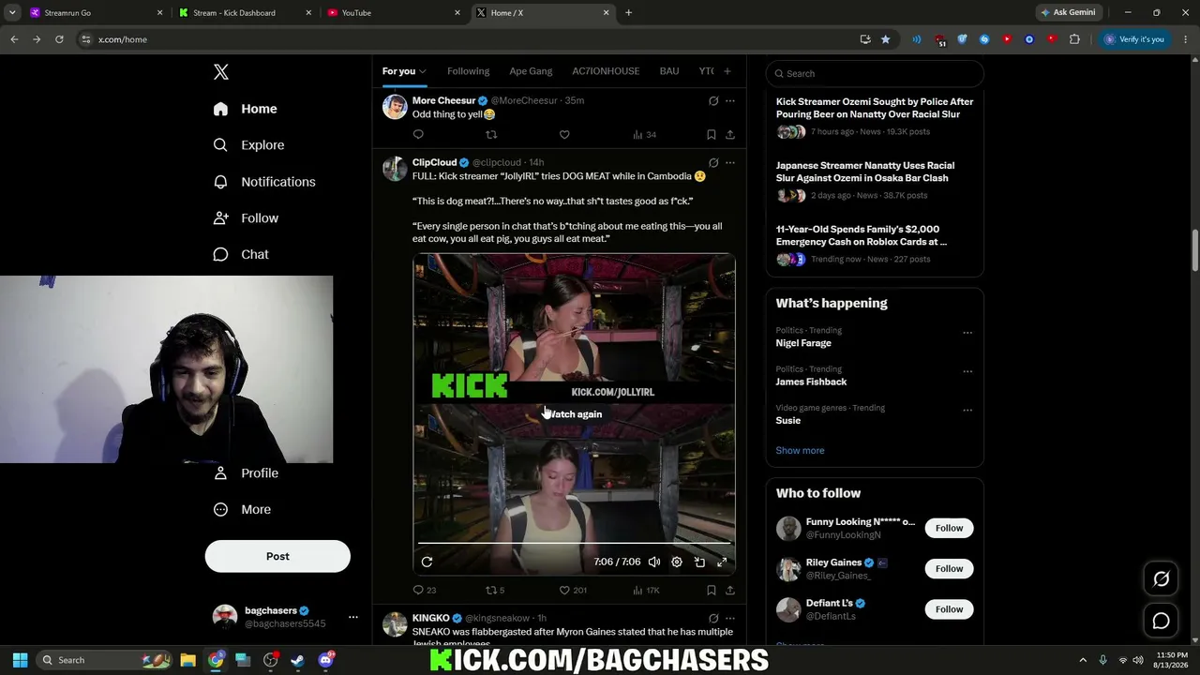1200x675 pixels.
Task: Mute the video player audio
Action: 654,562
